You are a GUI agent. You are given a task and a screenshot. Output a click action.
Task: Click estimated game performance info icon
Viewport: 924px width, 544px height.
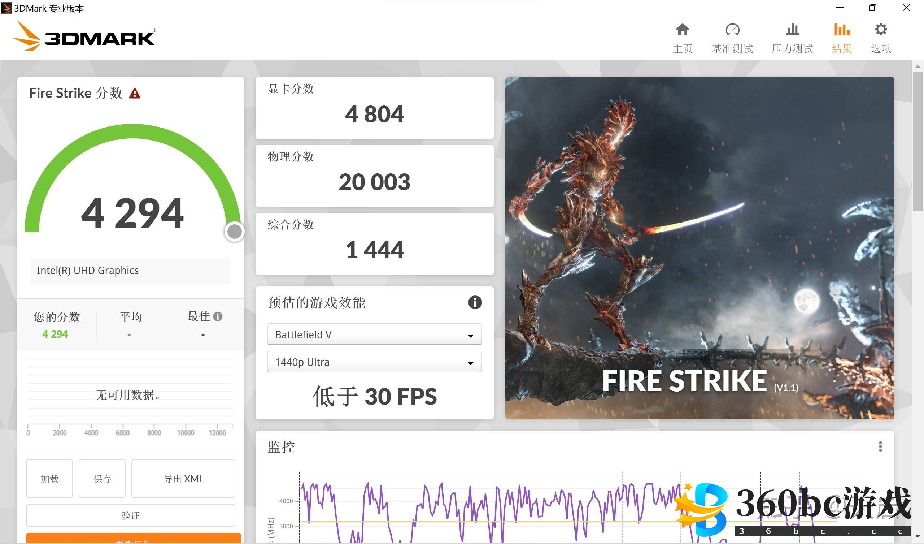(475, 303)
